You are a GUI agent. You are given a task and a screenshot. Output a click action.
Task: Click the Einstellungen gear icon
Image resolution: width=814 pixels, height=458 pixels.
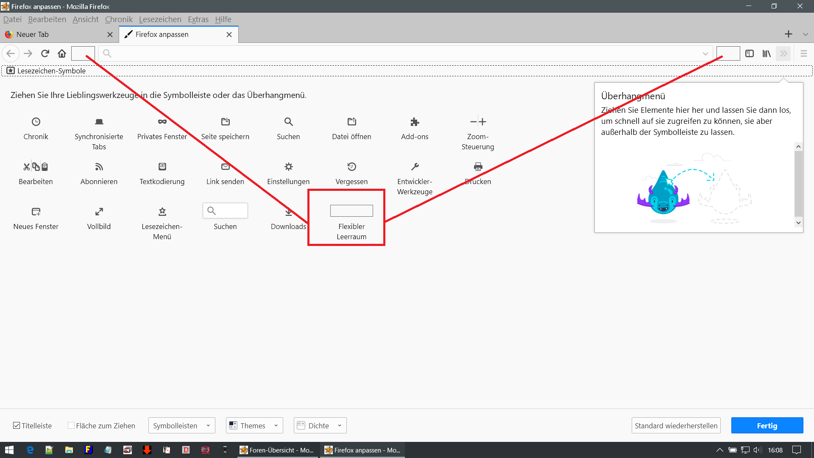coord(288,167)
